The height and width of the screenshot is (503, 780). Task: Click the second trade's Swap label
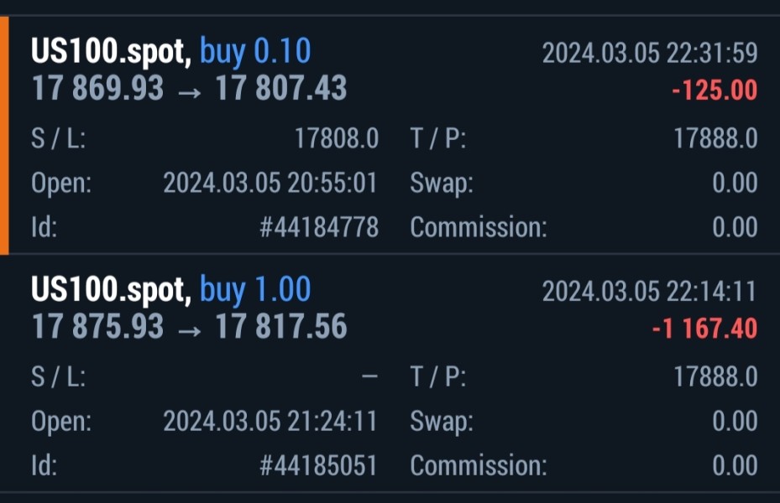pos(442,421)
